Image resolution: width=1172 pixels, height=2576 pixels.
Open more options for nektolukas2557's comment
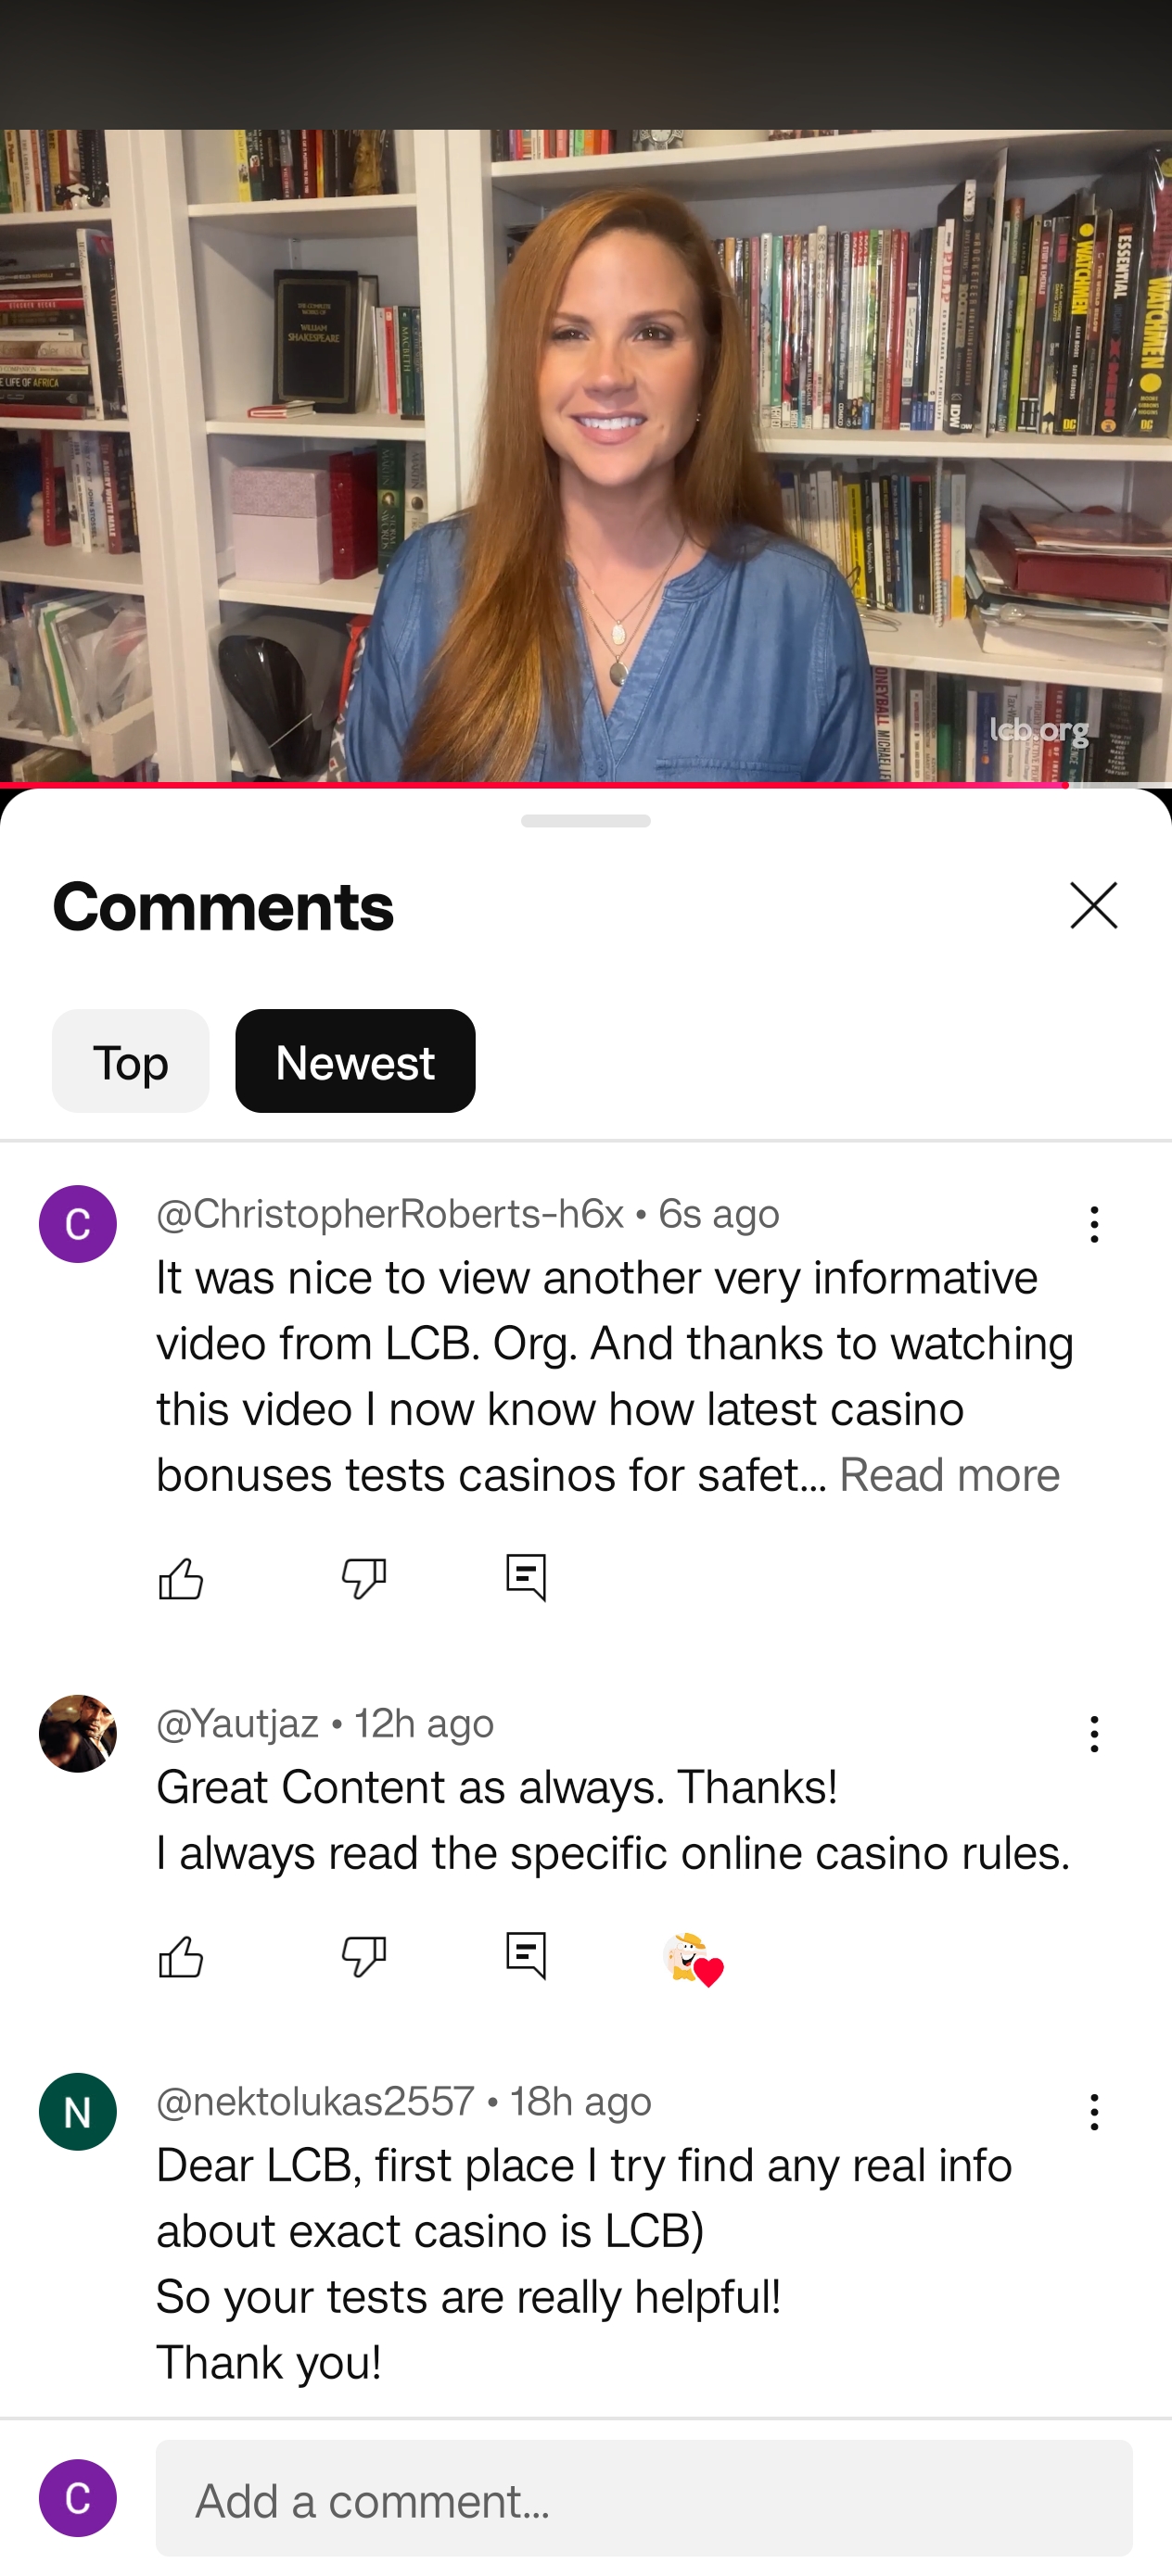click(x=1094, y=2111)
